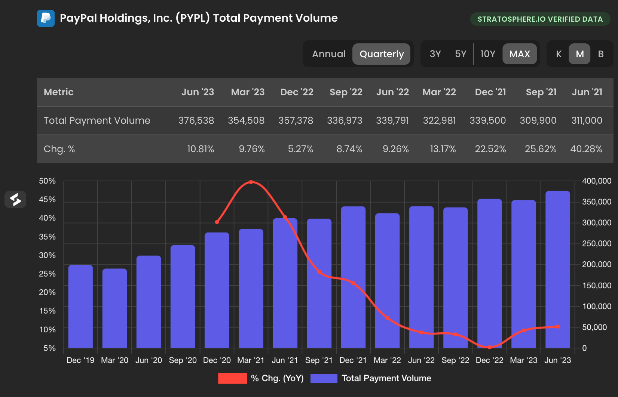The image size is (618, 397).
Task: Select the MAX time range button
Action: point(520,54)
